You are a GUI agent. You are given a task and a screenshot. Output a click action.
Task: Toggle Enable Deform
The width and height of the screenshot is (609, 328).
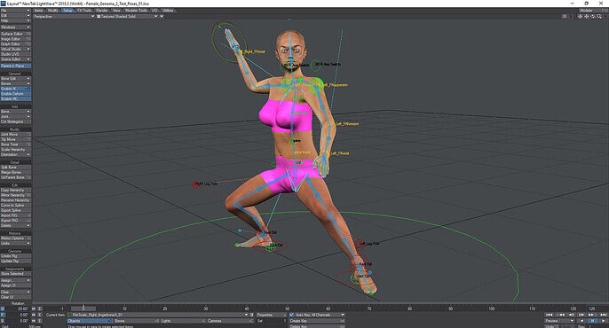click(x=16, y=94)
